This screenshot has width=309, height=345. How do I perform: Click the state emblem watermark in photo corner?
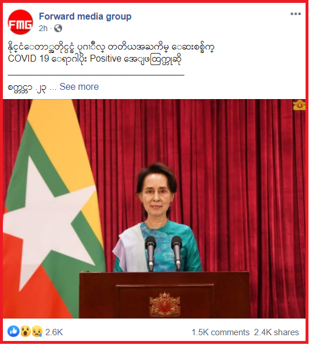click(299, 105)
